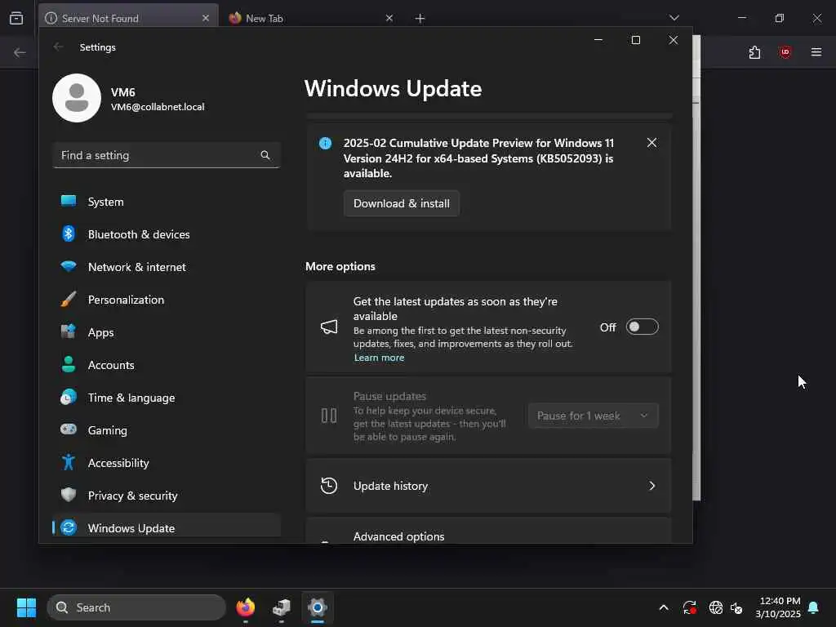Open clock showing 12:40 PM
836x627 pixels.
point(778,607)
